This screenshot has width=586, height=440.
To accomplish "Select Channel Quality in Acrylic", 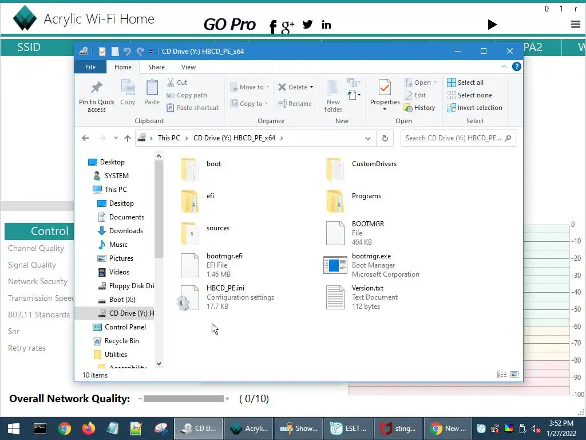I will click(x=36, y=248).
